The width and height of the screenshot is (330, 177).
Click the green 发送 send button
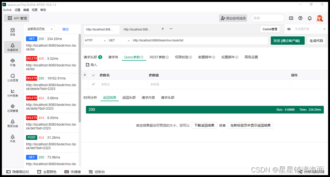point(288,41)
